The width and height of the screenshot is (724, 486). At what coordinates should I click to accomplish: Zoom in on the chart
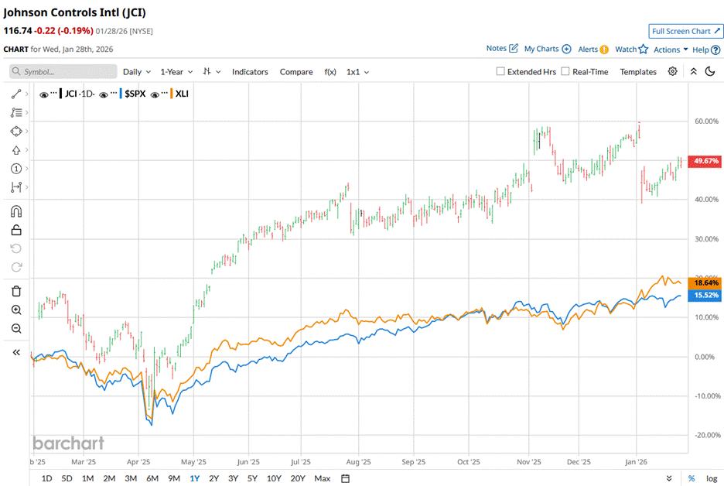coord(16,310)
